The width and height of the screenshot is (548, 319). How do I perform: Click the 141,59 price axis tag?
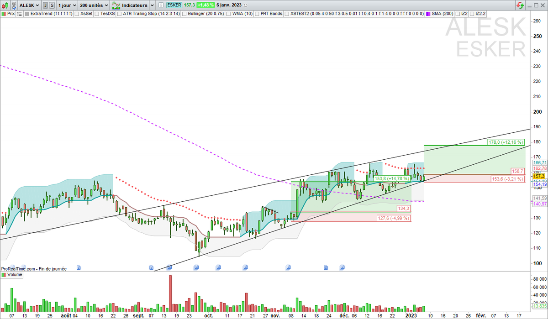(x=540, y=198)
